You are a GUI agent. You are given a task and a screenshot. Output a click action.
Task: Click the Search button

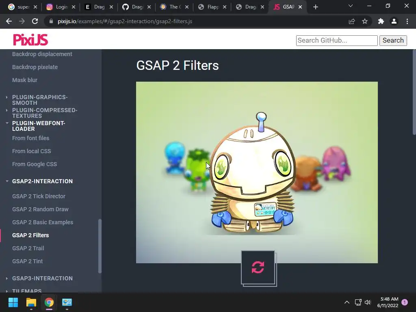[393, 40]
